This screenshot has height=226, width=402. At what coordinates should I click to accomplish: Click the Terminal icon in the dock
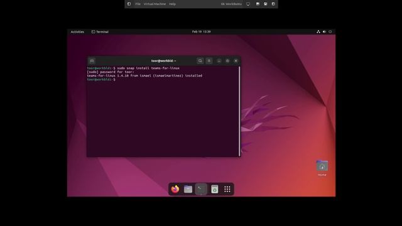point(201,190)
